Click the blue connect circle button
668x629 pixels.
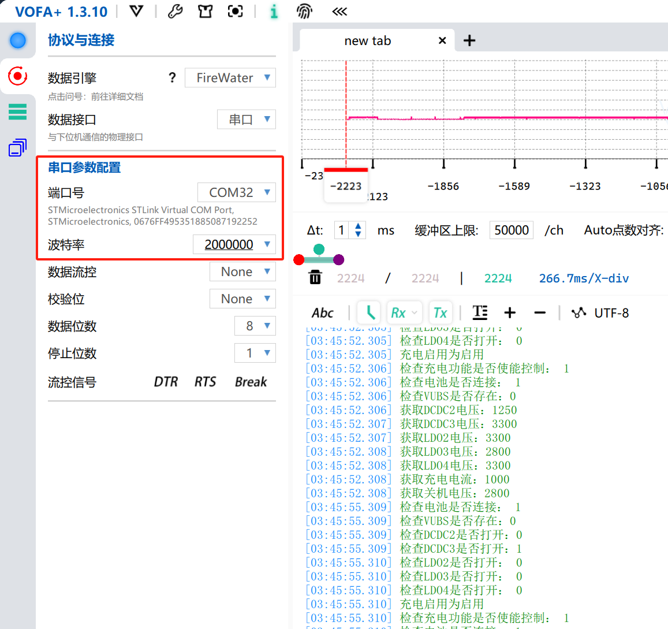(x=18, y=40)
